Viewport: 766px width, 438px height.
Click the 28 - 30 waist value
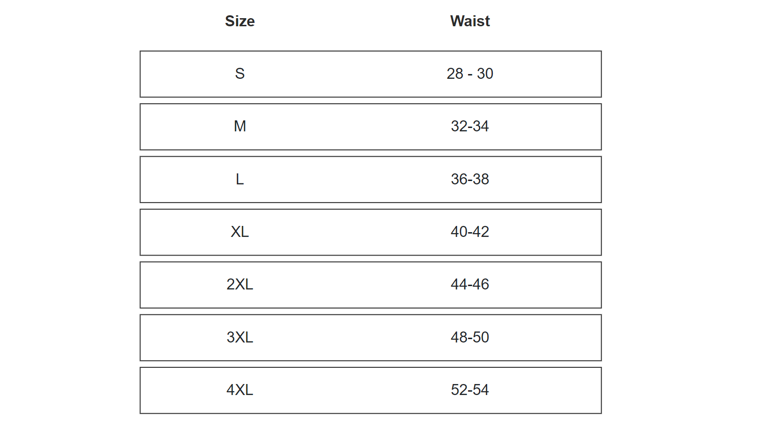(x=470, y=74)
